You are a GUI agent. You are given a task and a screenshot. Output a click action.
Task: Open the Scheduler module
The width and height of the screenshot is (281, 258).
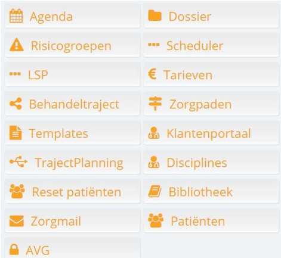[211, 45]
